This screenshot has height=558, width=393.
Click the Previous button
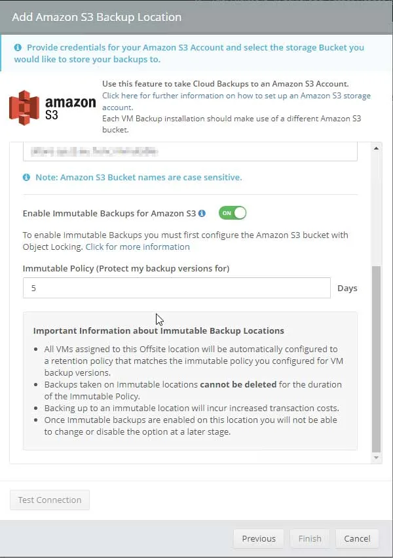pyautogui.click(x=258, y=538)
